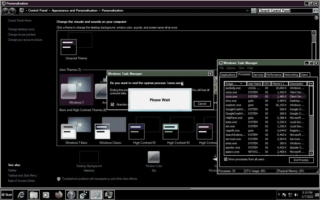
Task: Click the Window Color icon
Action: (x=154, y=157)
